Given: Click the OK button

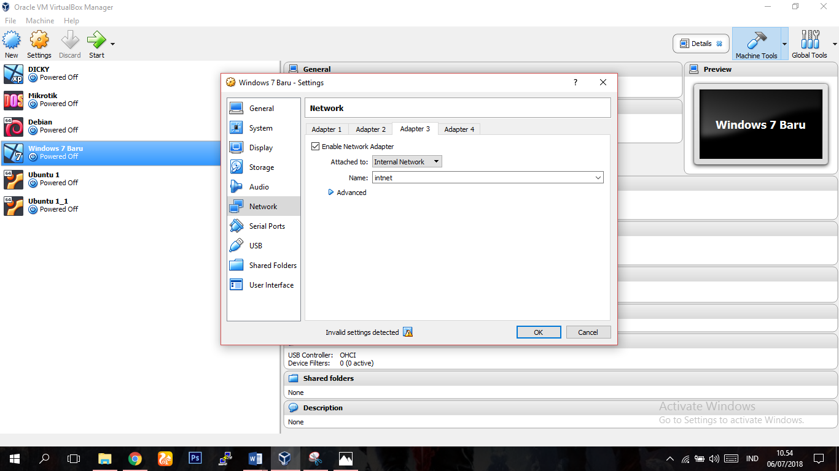Looking at the screenshot, I should 539,332.
